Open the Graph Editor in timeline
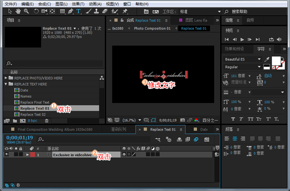The width and height of the screenshot is (290, 191). [206, 139]
